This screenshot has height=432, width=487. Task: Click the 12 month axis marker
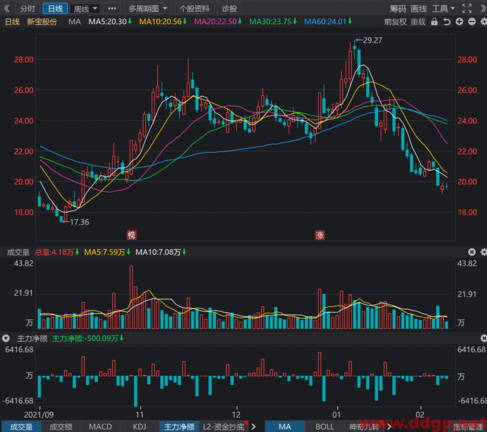(236, 414)
